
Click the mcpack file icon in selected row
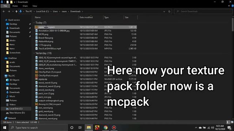pyautogui.click(x=37, y=27)
